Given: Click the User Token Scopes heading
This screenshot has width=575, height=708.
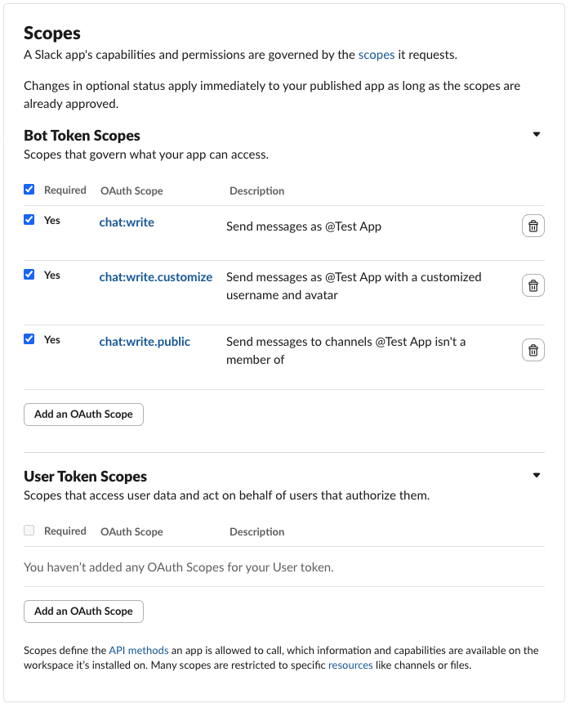Looking at the screenshot, I should click(x=85, y=477).
